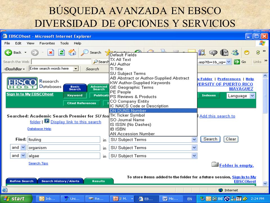Viewport: 270px width, 203px height.
Task: Open the operator dropdown beside organism
Action: (x=23, y=147)
